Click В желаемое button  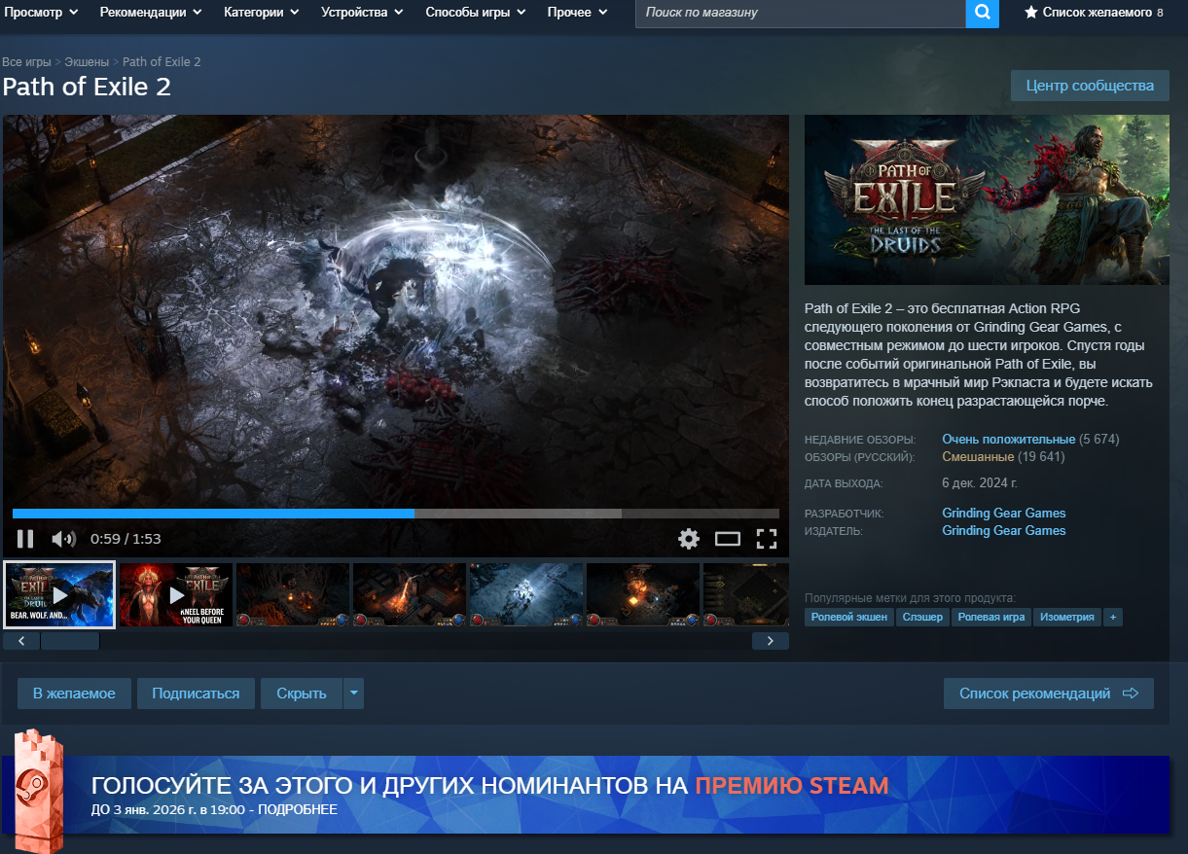[74, 694]
